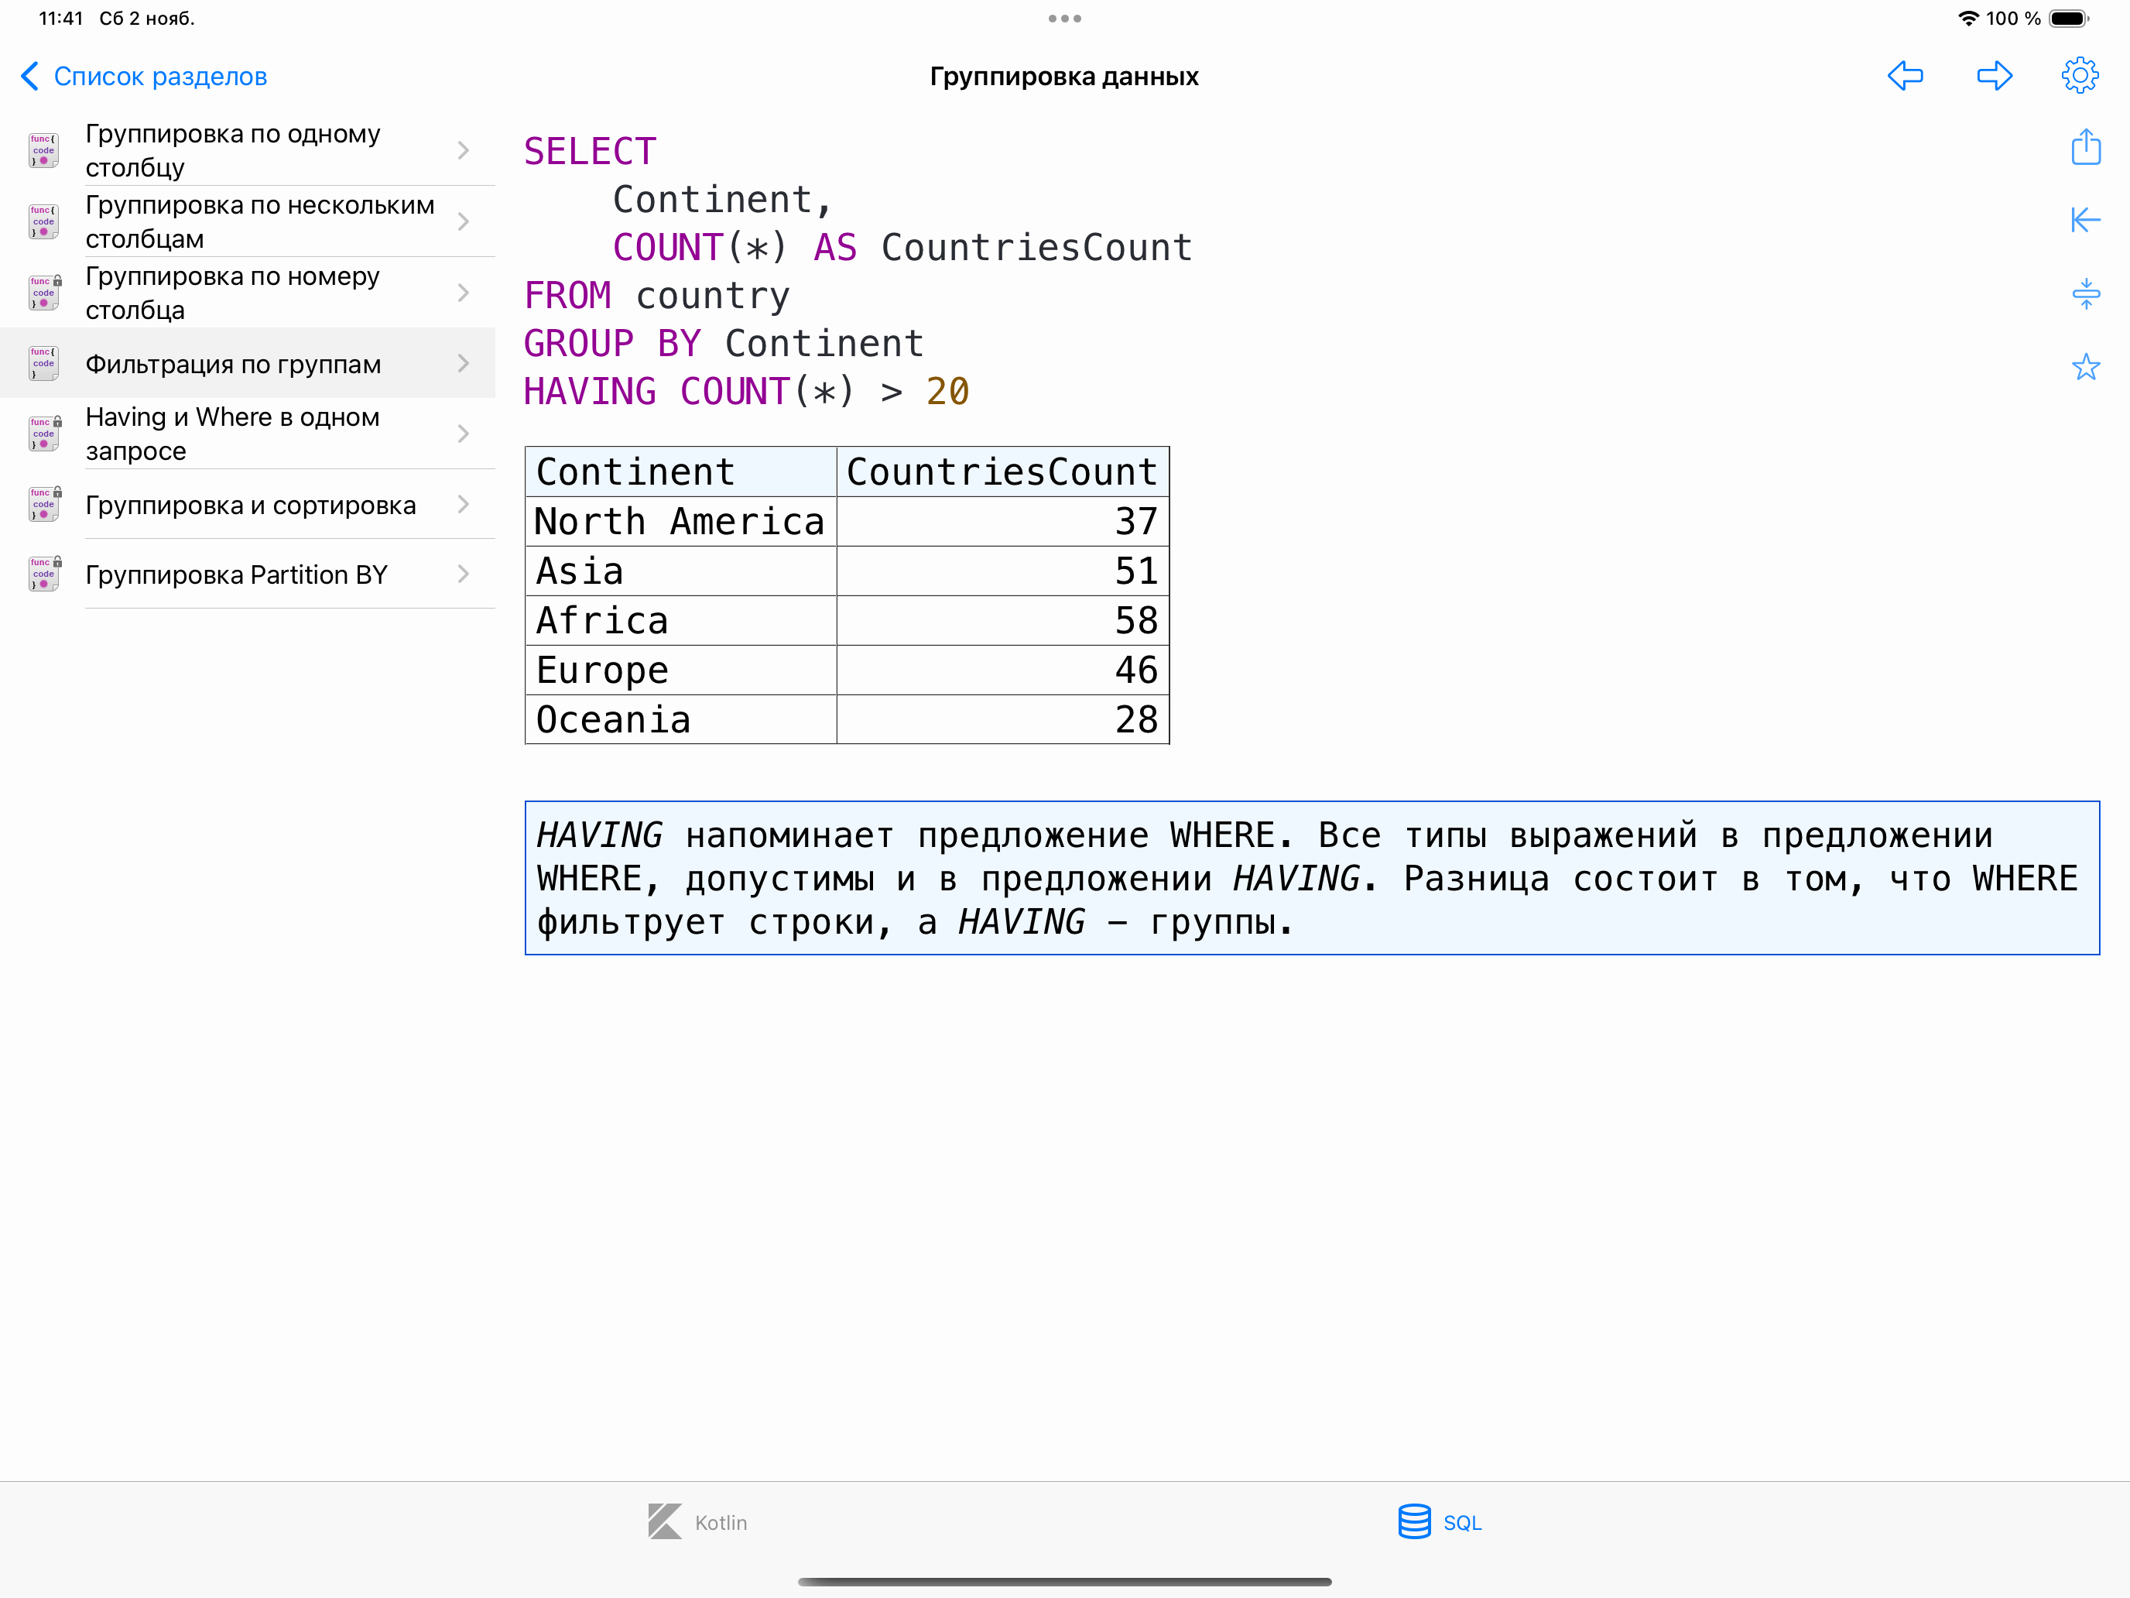Tap locked code icon of Группировка Partition BY

coord(43,574)
